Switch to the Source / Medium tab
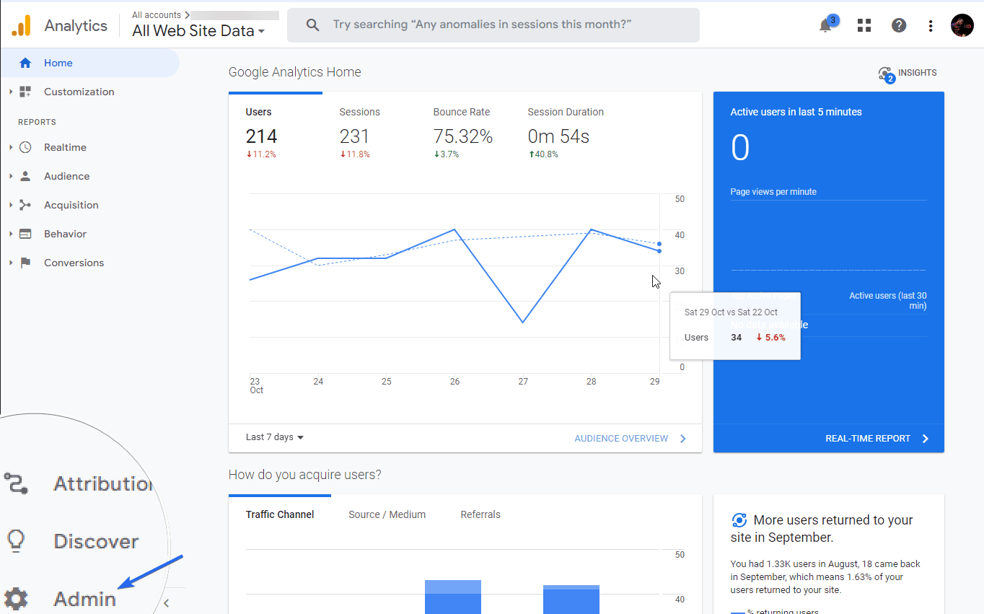Viewport: 984px width, 614px height. coord(387,514)
